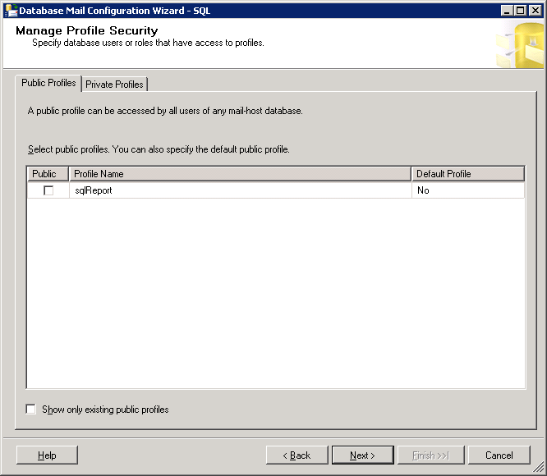Open the Private Profiles tab
Screen dimensions: 547x476
114,84
